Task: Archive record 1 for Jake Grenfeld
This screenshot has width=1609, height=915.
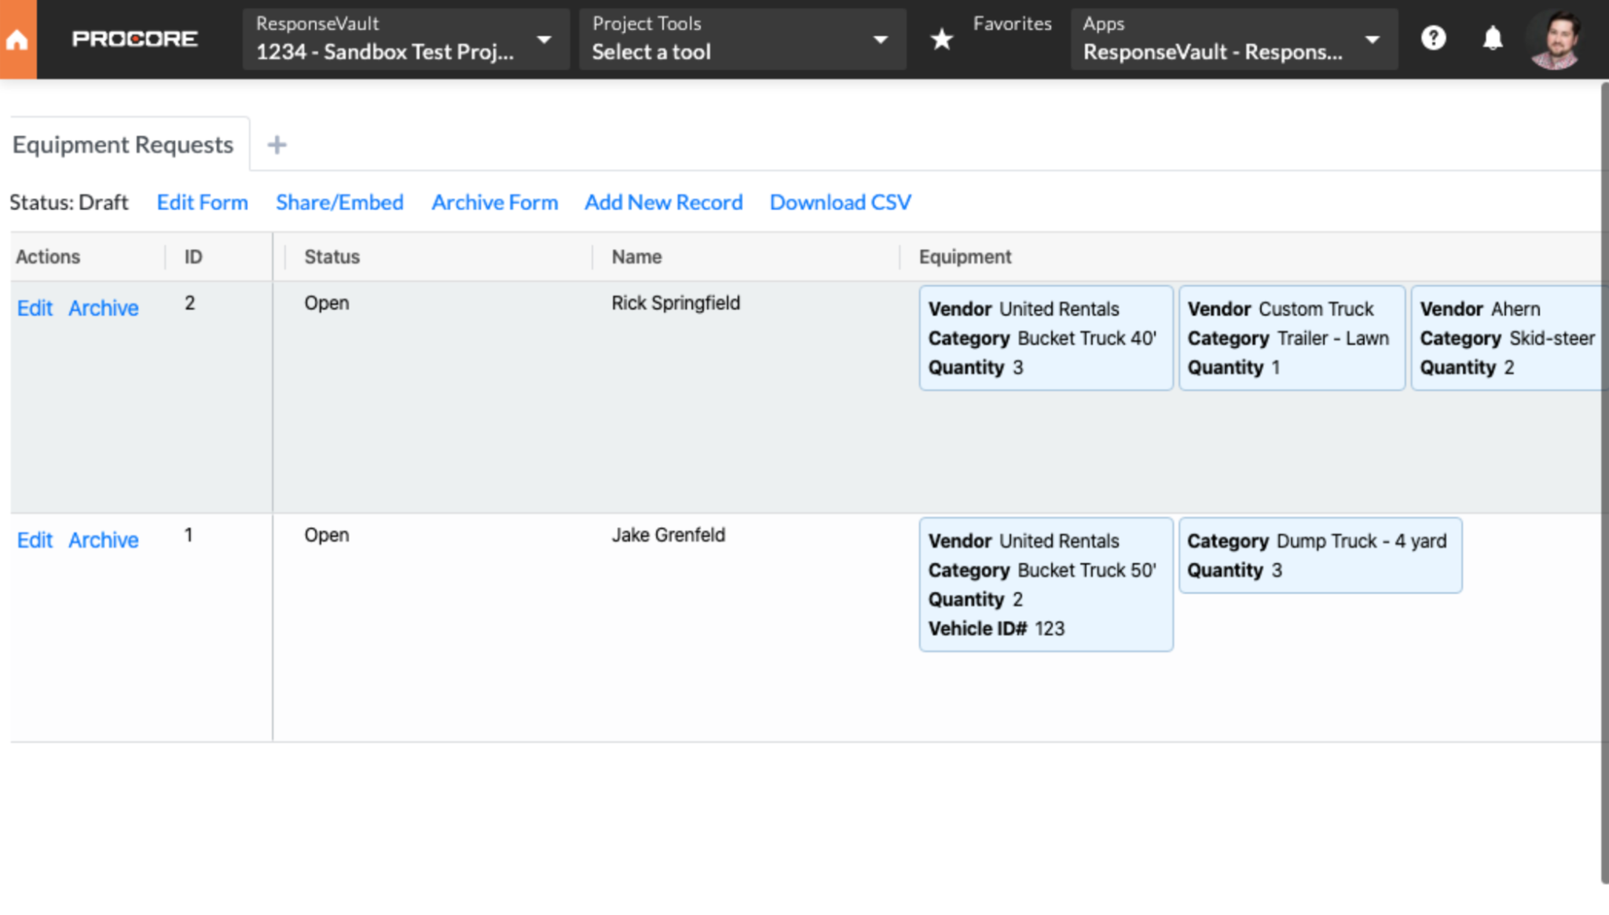Action: tap(103, 540)
